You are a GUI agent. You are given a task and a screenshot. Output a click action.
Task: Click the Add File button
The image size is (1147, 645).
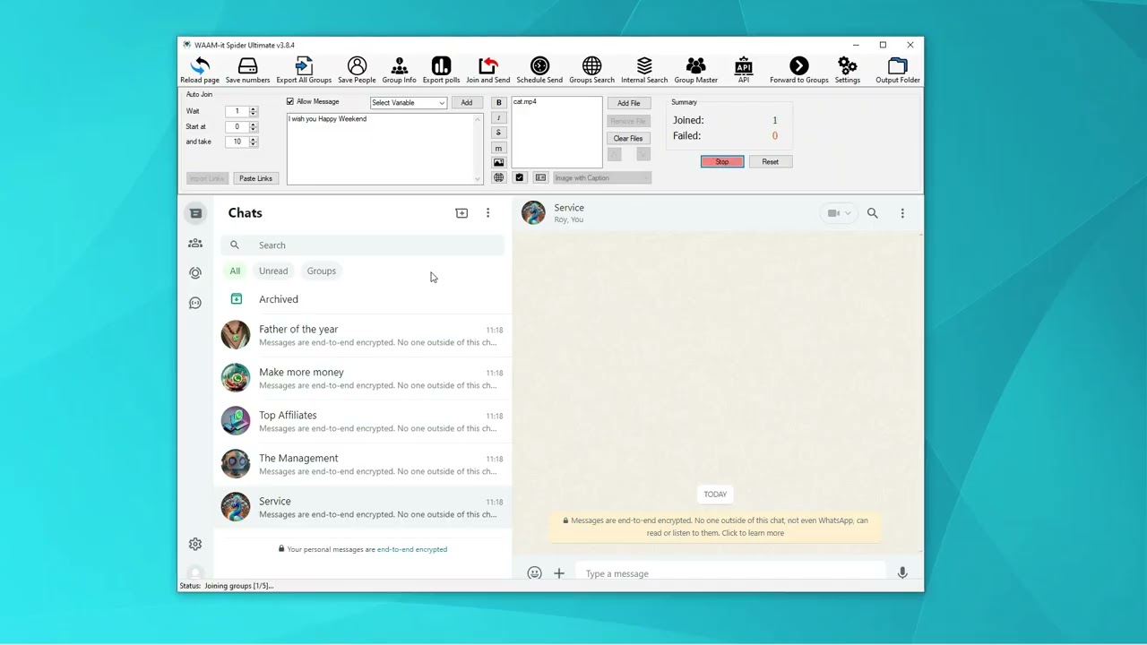pyautogui.click(x=629, y=103)
